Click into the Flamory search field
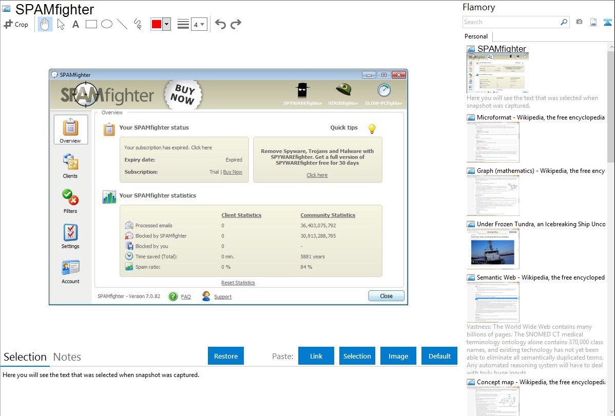Viewport: 615px width, 416px height. [x=511, y=22]
